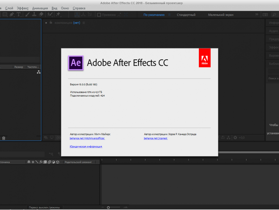The image size is (279, 210).
Task: Open behance.net/jrcanest link
Action: point(156,138)
